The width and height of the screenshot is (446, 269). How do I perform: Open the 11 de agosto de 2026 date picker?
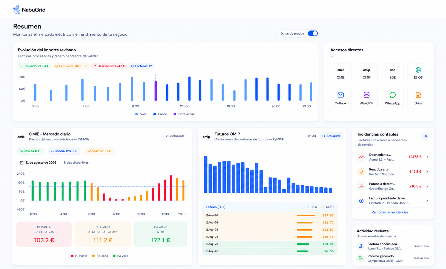(x=38, y=163)
